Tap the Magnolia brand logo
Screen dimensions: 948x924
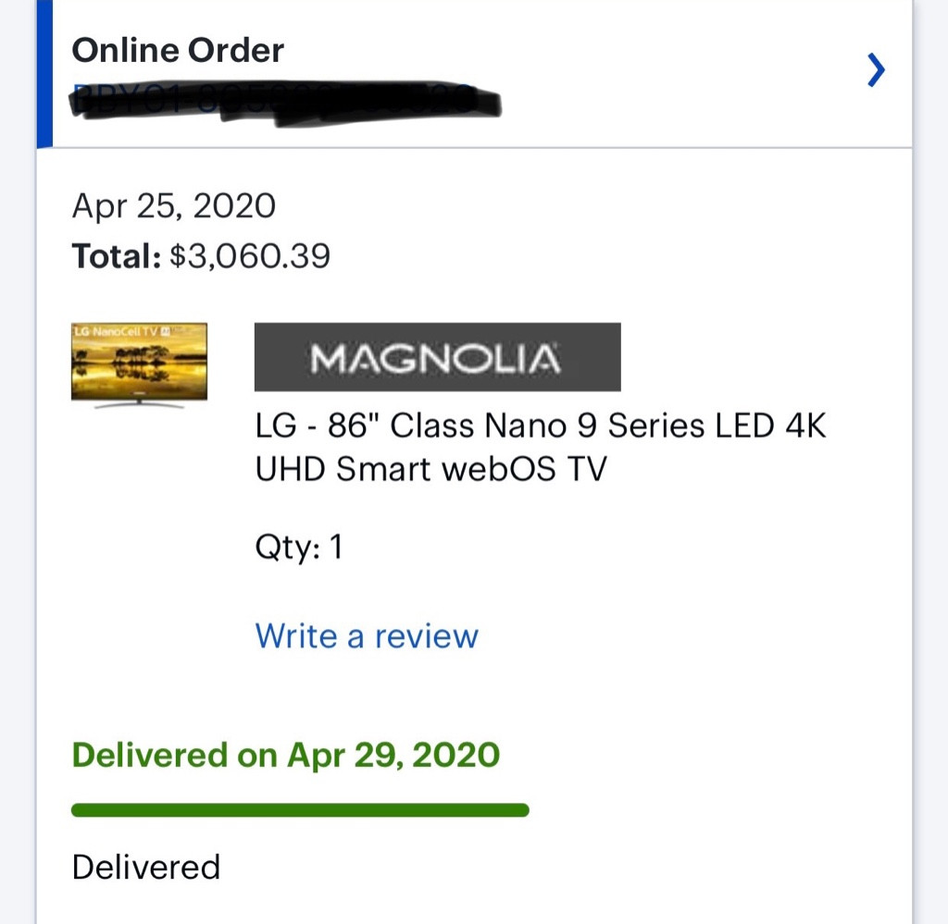pos(437,357)
